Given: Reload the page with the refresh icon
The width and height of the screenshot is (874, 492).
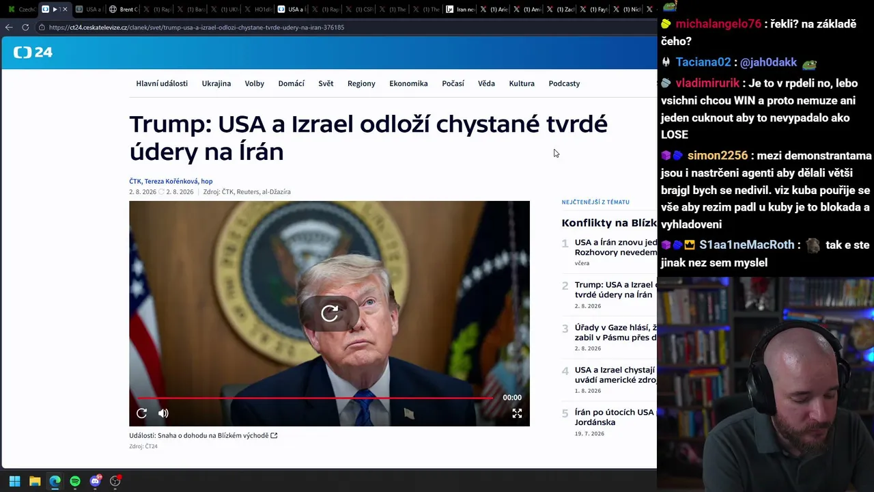Looking at the screenshot, I should (x=25, y=27).
